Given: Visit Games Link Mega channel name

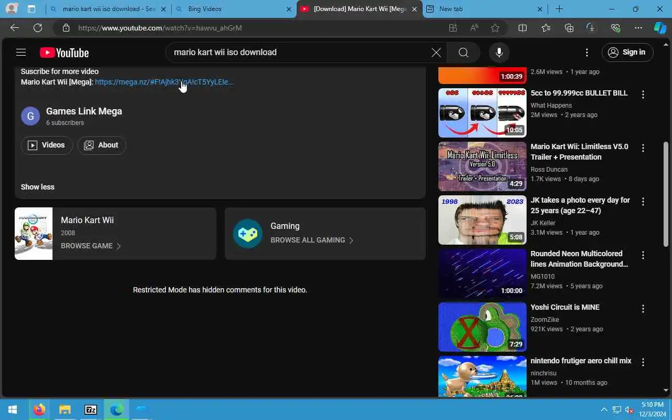Looking at the screenshot, I should pos(84,111).
